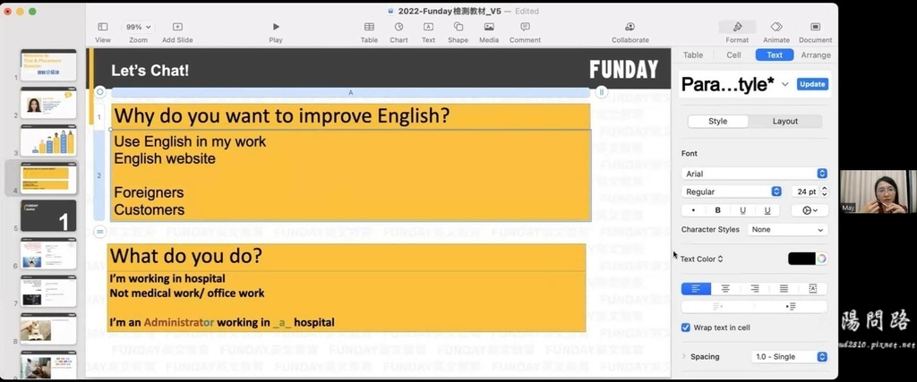
Task: Click row 2 header of the table
Action: (x=99, y=175)
